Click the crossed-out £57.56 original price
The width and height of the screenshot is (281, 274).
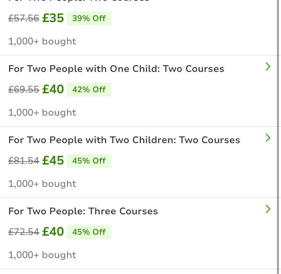(x=24, y=19)
